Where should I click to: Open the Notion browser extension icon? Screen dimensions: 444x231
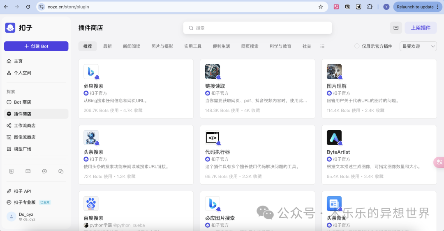347,7
